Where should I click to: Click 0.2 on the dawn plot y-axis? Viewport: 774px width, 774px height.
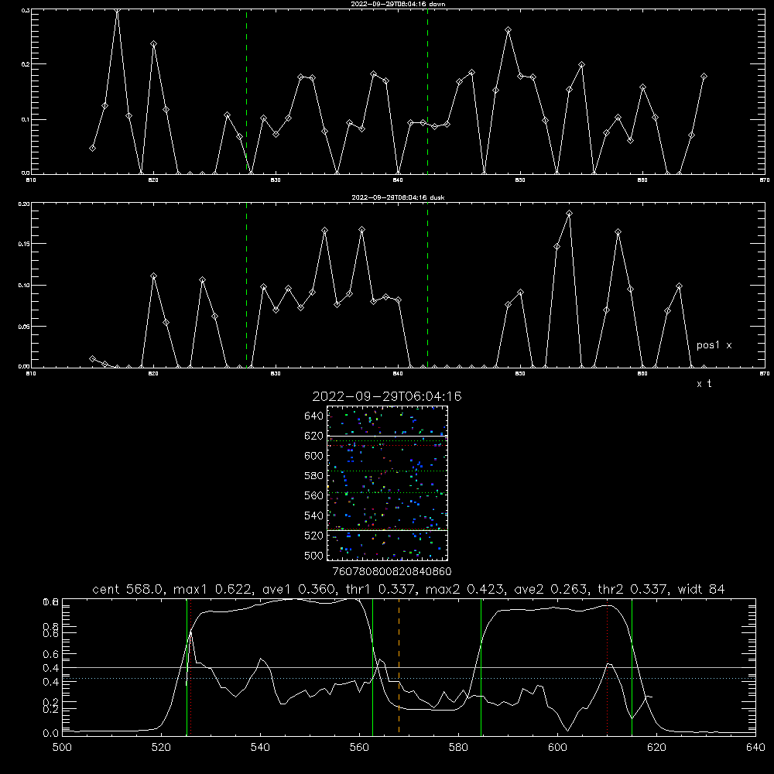26,64
